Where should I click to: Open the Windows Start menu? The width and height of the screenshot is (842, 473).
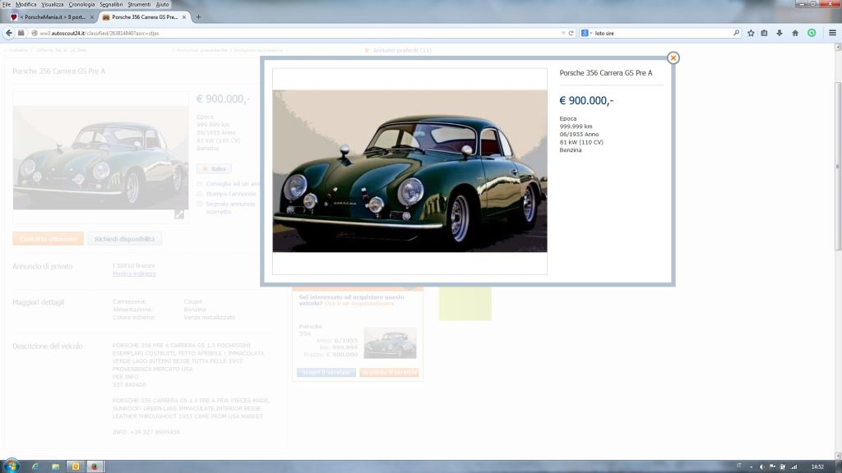tap(12, 466)
